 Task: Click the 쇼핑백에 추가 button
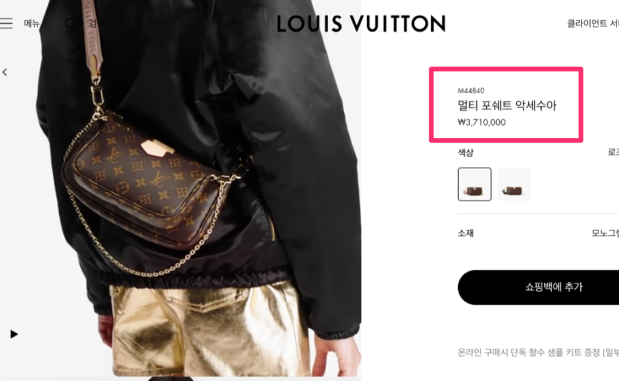(x=539, y=287)
